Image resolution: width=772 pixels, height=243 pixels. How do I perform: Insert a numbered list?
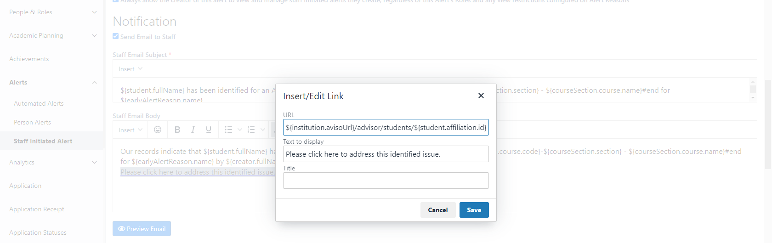[x=251, y=130]
